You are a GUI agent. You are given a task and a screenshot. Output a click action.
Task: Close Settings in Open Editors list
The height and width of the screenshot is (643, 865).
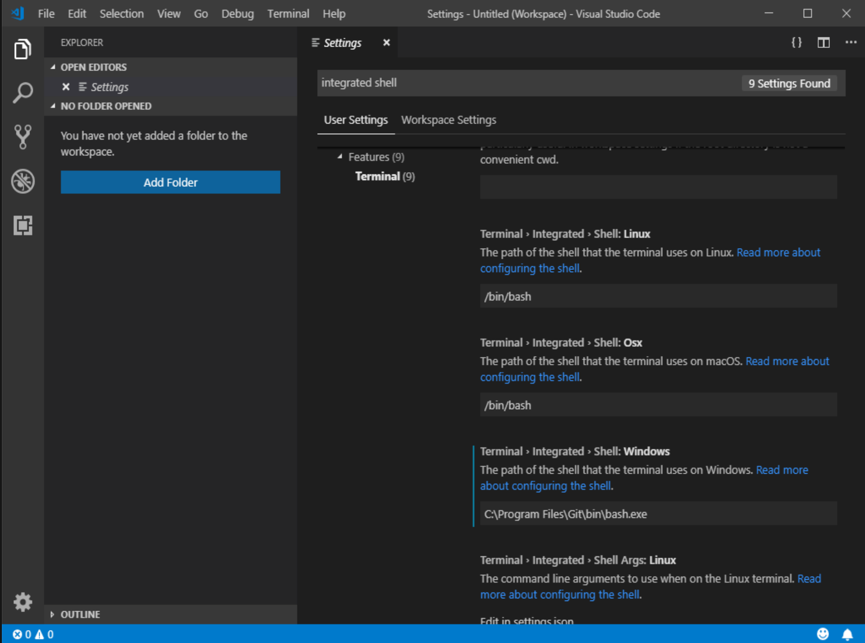[66, 87]
